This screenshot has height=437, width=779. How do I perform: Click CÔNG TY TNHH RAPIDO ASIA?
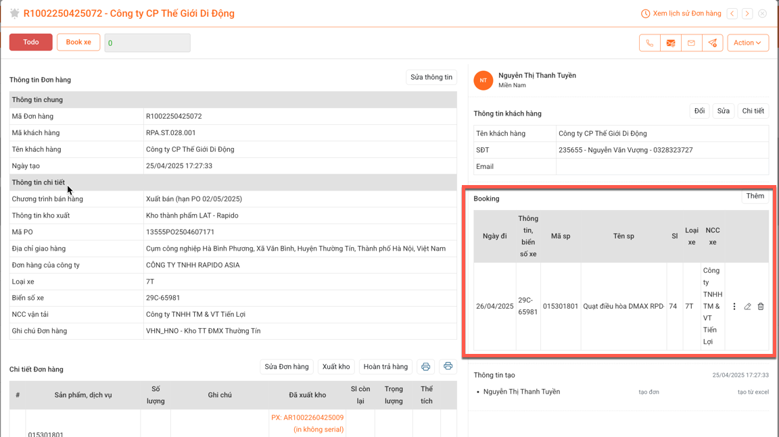pyautogui.click(x=193, y=265)
